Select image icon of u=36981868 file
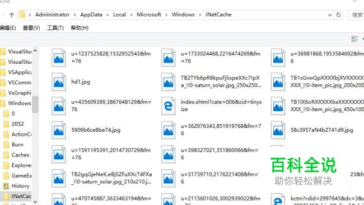Screen dimensions: 364x205 tap(278, 58)
